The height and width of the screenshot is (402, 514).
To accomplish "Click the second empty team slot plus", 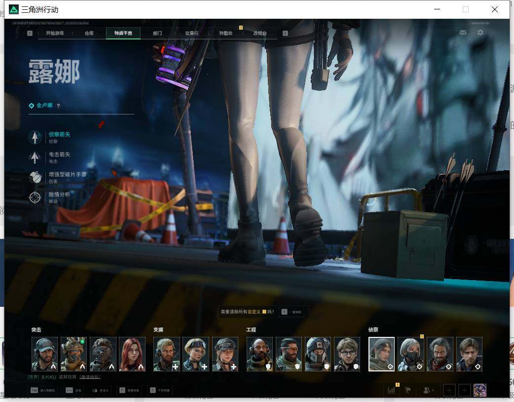I will click(464, 390).
